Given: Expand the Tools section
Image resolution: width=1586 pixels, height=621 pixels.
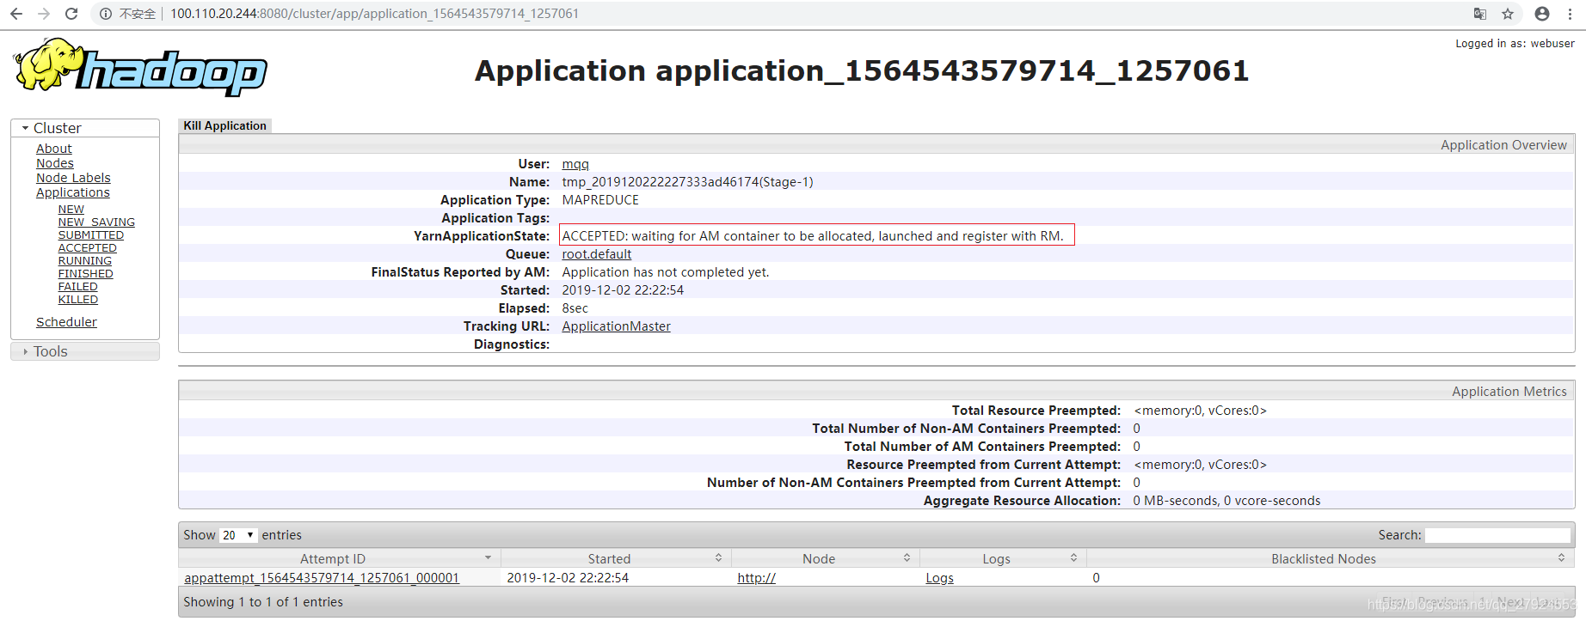Looking at the screenshot, I should tap(85, 351).
